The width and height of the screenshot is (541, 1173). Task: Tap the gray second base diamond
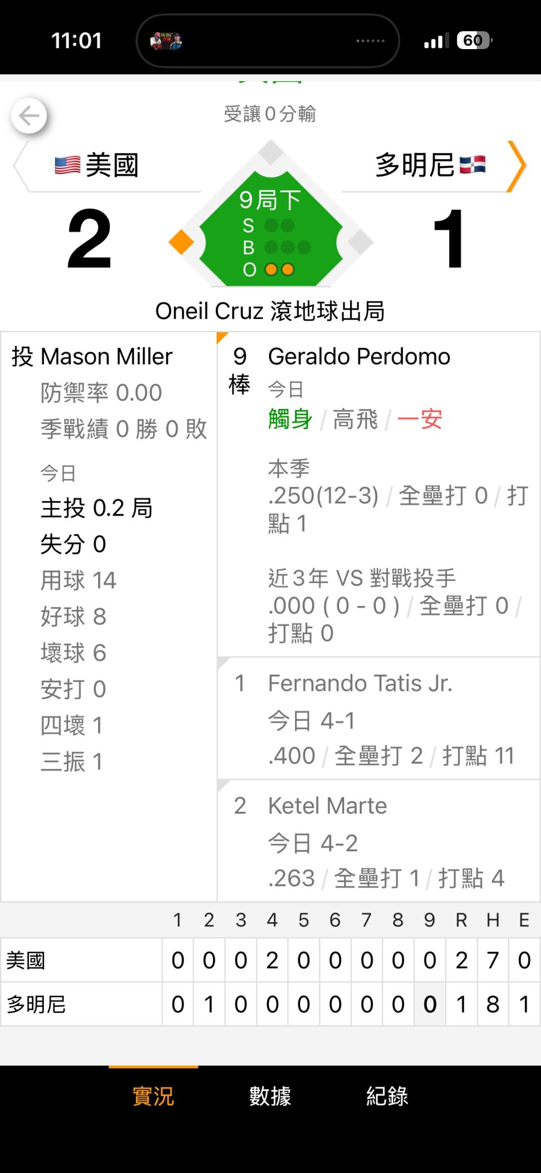click(x=271, y=152)
